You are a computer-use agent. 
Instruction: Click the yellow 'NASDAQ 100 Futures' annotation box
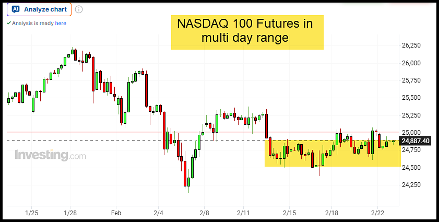coord(247,32)
